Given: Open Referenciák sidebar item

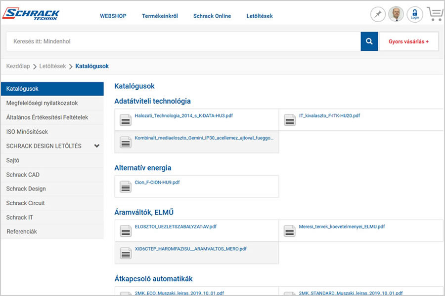Looking at the screenshot, I should click(x=52, y=231).
